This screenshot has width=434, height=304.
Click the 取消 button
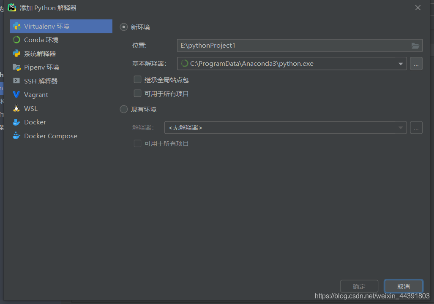click(x=403, y=286)
